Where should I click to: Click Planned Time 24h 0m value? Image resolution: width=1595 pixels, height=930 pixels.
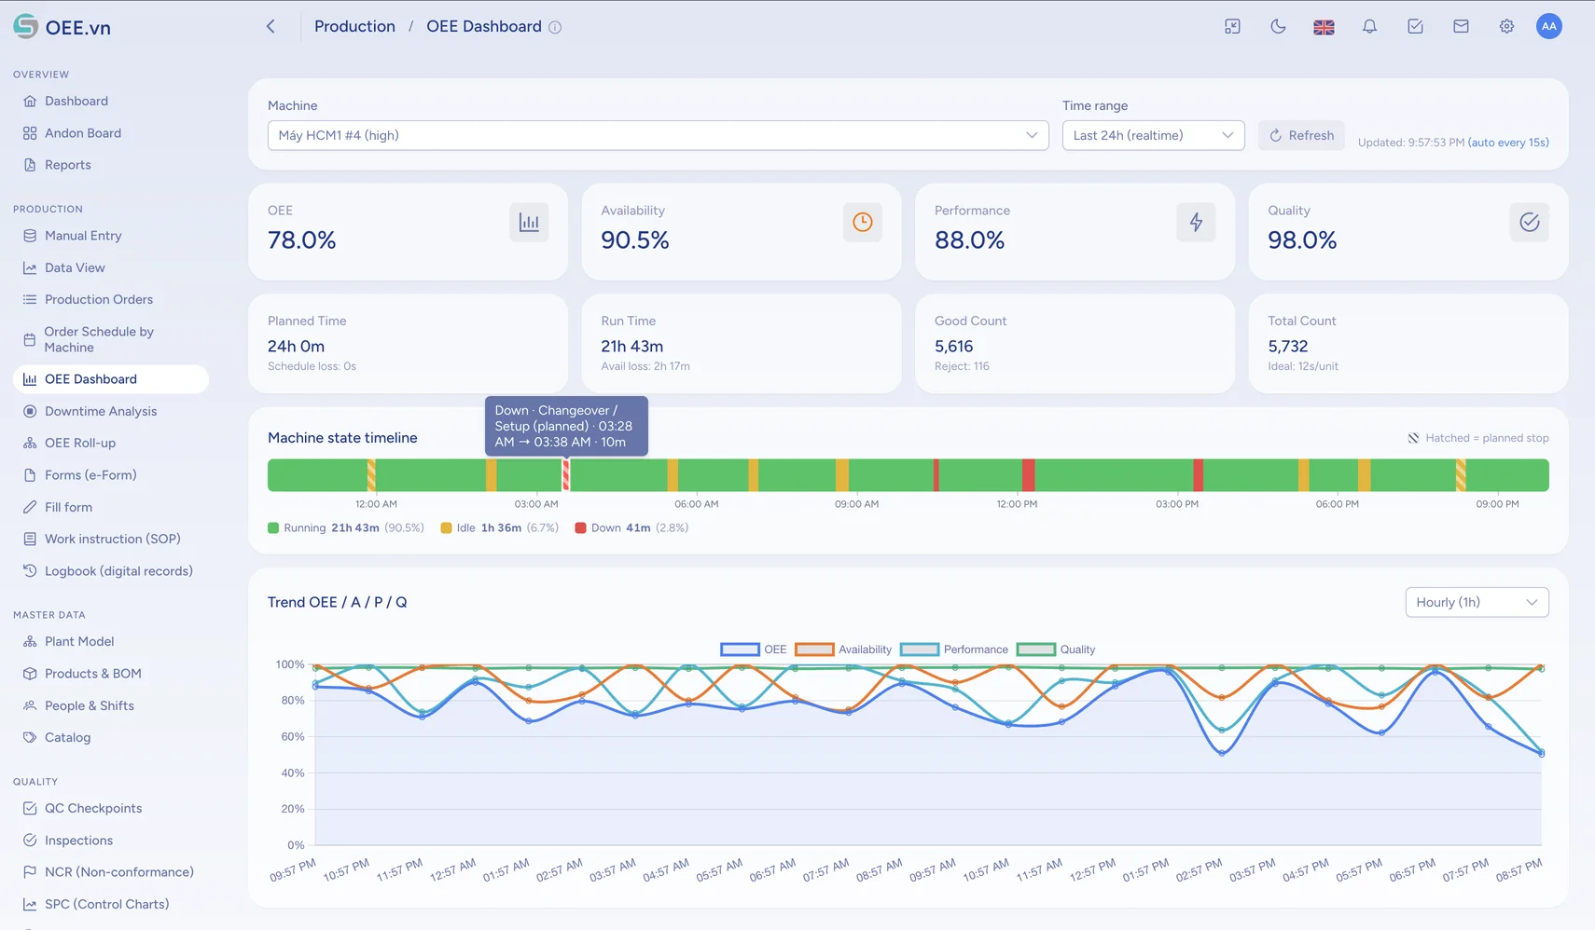click(296, 347)
